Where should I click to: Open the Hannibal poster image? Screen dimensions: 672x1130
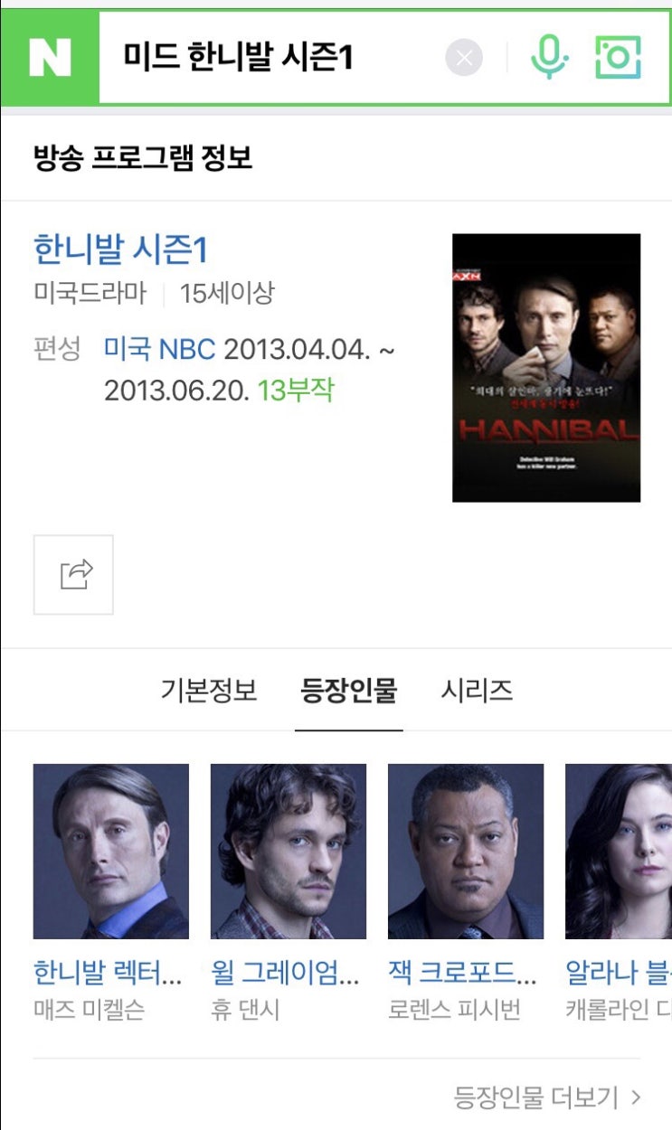pos(546,368)
